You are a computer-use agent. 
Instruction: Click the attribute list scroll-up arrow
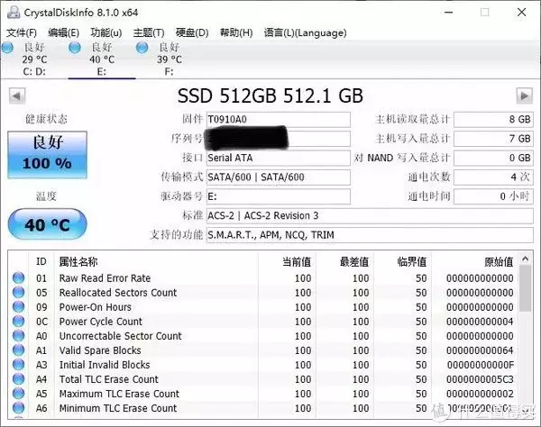[525, 259]
